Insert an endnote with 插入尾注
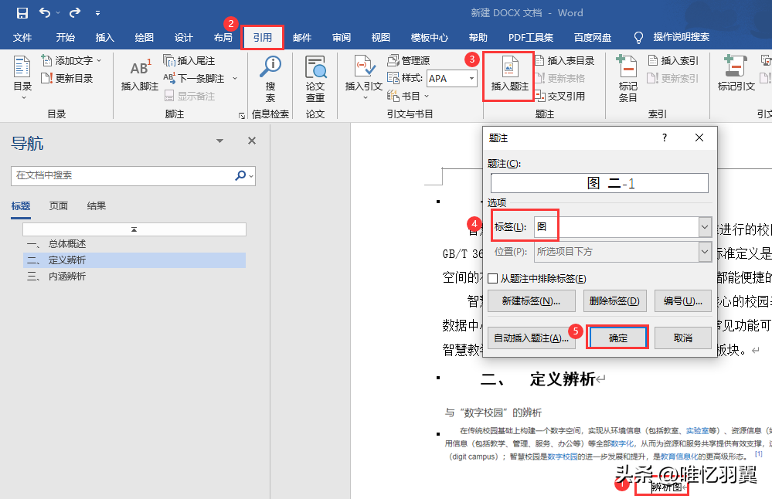 point(189,60)
